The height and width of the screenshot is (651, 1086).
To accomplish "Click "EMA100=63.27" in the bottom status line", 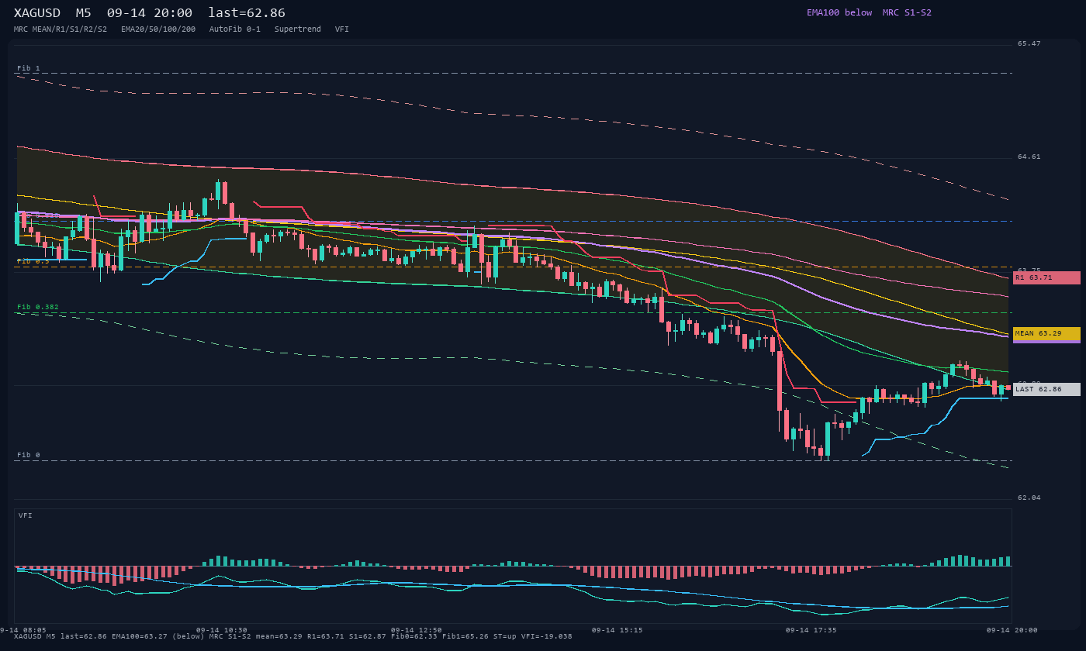I will coord(140,636).
